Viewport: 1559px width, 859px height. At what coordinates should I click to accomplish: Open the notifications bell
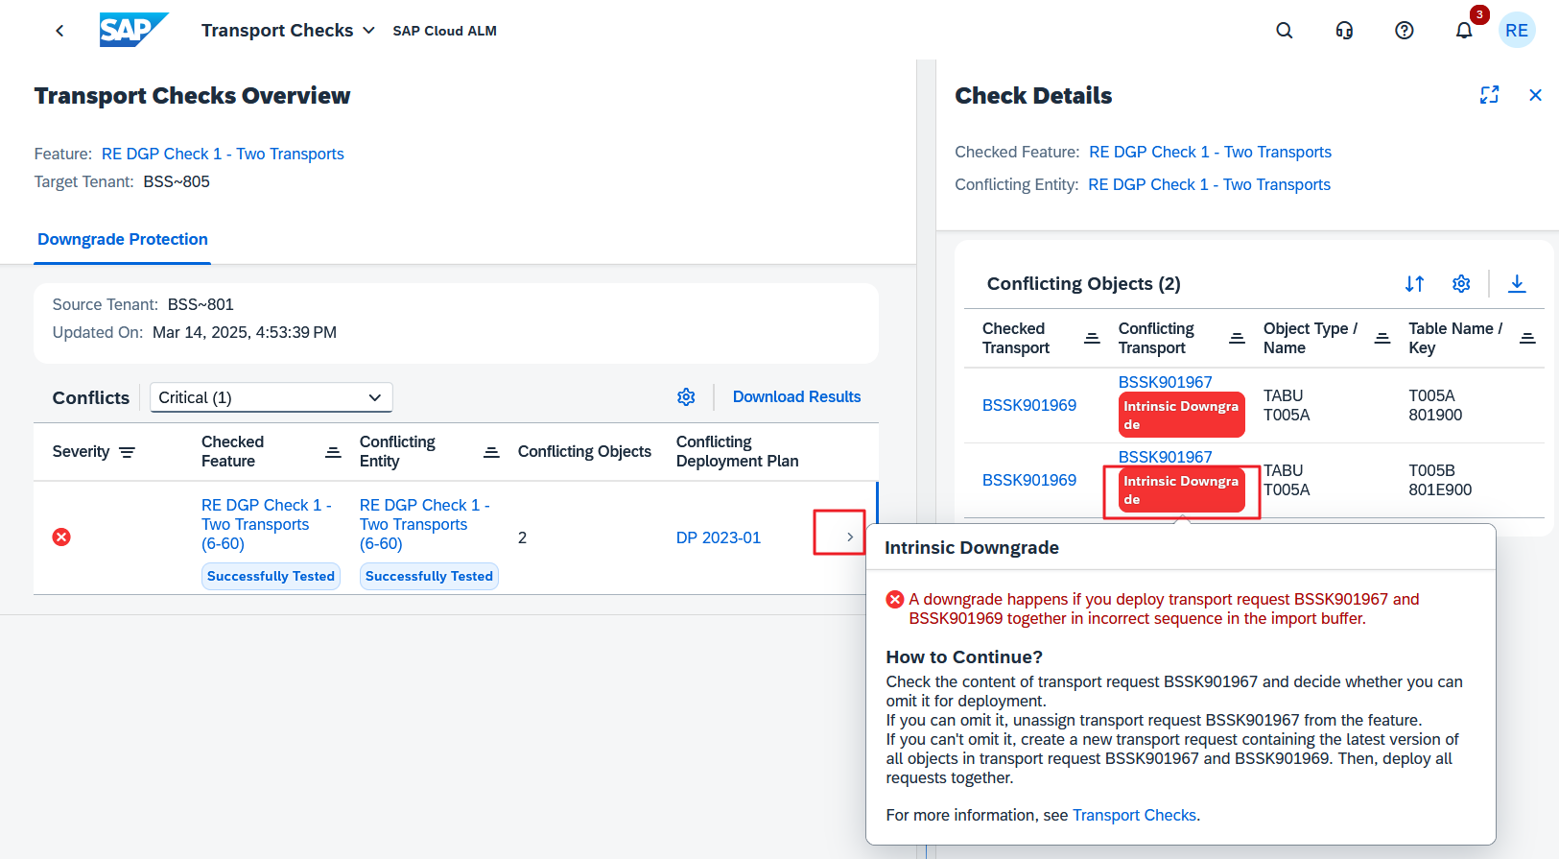tap(1464, 31)
